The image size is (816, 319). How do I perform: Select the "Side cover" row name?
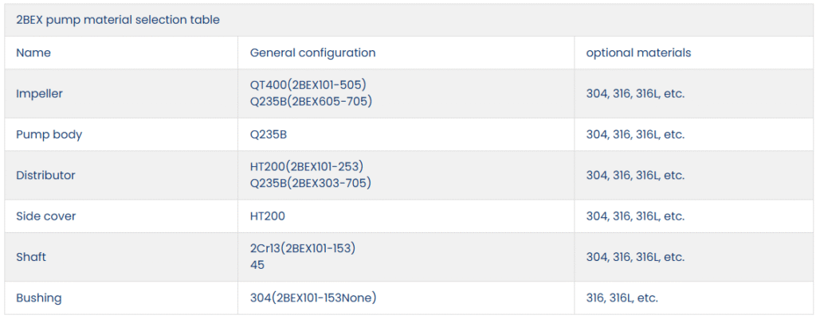[46, 216]
